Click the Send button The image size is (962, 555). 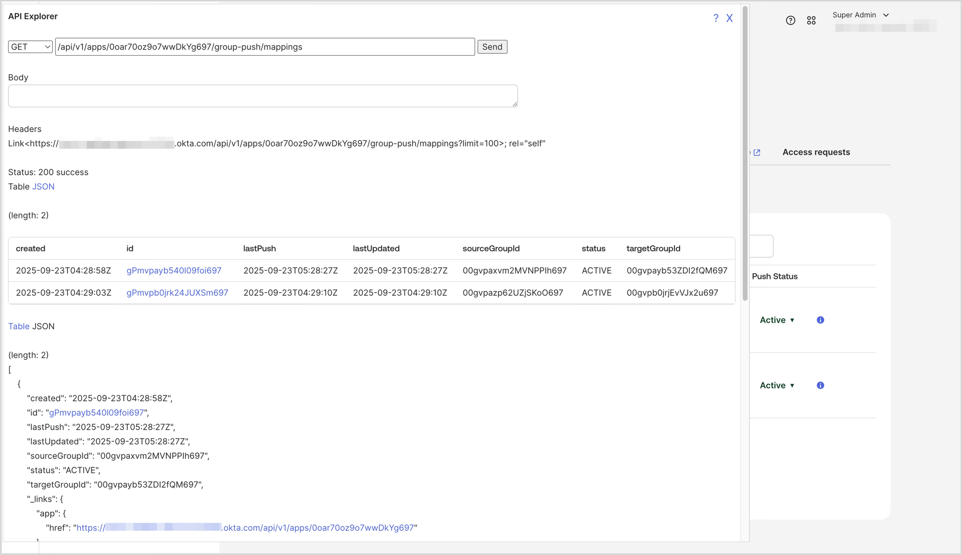[x=492, y=47]
